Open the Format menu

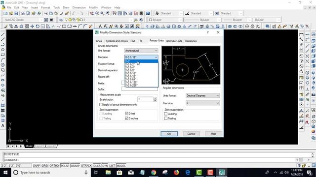pyautogui.click(x=45, y=7)
